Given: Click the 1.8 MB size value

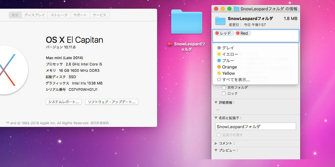Looking at the screenshot, I should tap(290, 19).
